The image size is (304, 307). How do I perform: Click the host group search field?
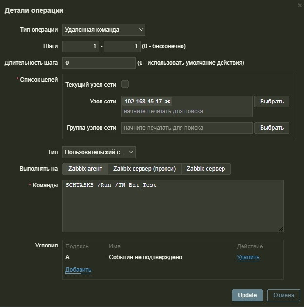187,128
